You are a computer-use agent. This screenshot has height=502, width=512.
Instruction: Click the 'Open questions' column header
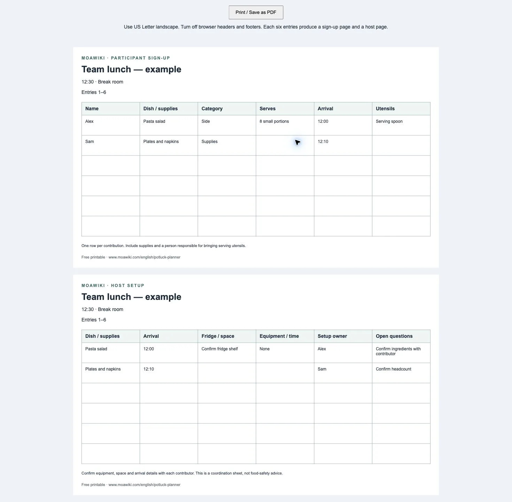point(401,336)
